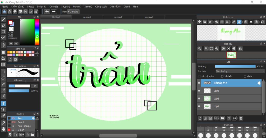Open the Tệp(F) menu
Image resolution: width=266 pixels, height=138 pixels.
coord(5,6)
